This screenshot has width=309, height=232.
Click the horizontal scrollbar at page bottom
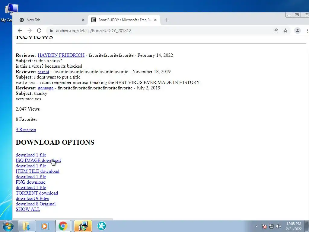(63, 219)
